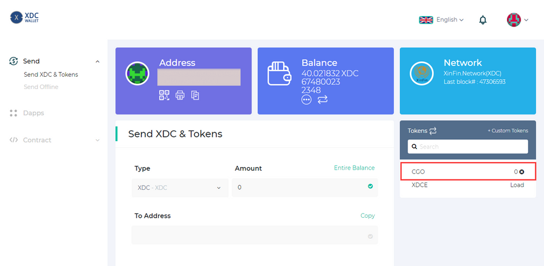Viewport: 544px width, 266px height.
Task: Collapse the Send sidebar section
Action: pos(97,61)
